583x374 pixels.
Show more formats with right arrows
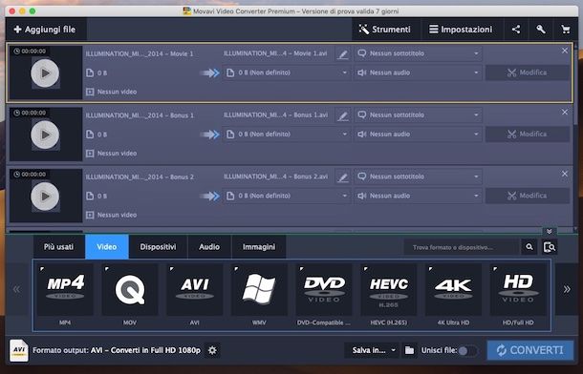point(566,289)
